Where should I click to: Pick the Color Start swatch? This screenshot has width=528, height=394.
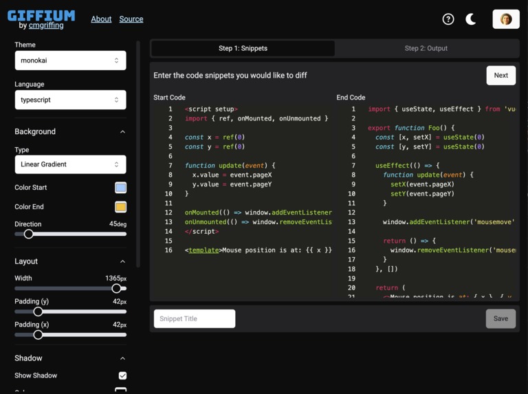tap(120, 188)
